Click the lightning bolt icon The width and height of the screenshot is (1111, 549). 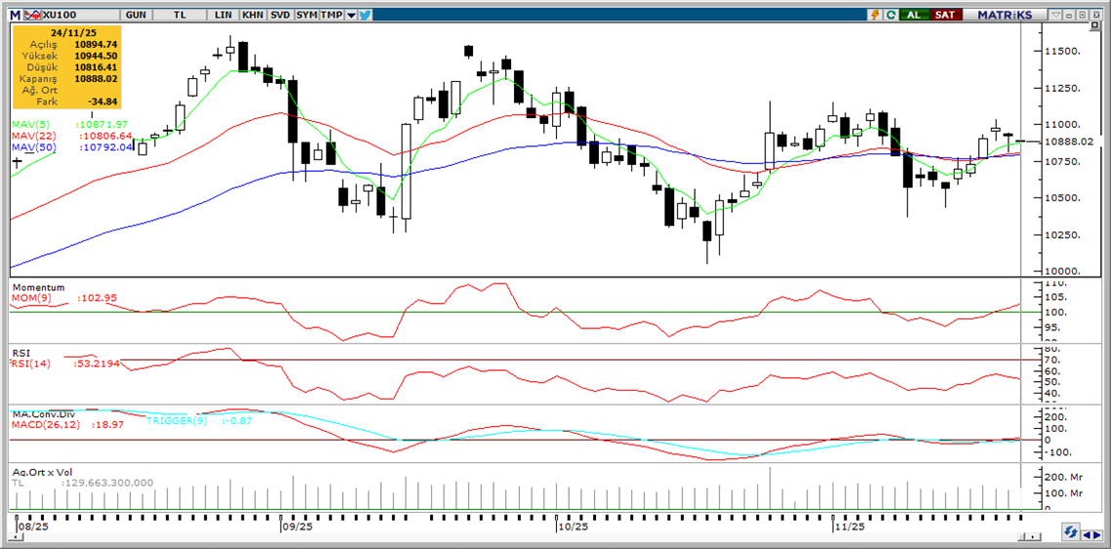[875, 15]
